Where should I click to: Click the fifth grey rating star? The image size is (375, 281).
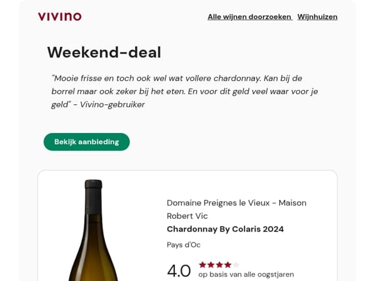[x=236, y=265]
